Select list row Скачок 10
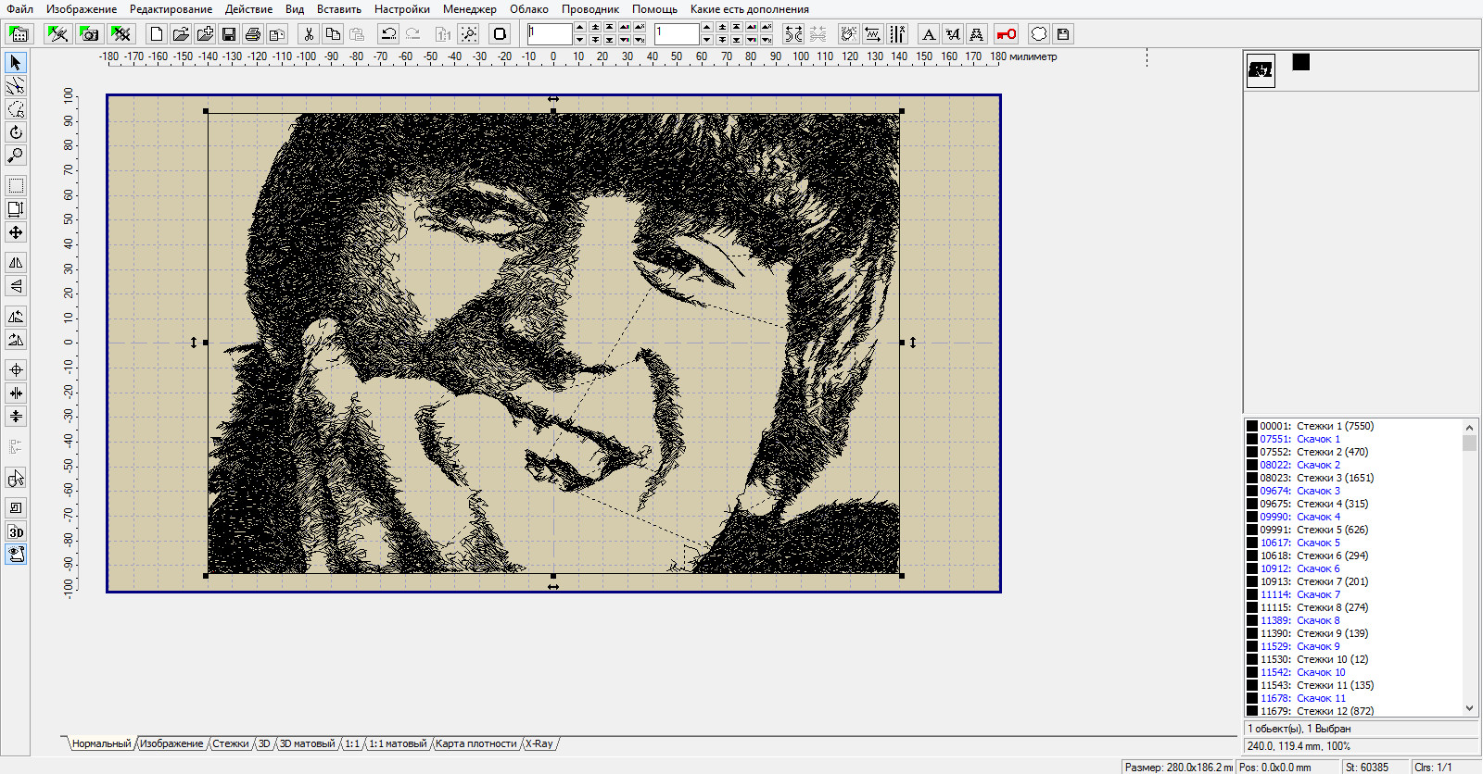1483x774 pixels. point(1353,672)
